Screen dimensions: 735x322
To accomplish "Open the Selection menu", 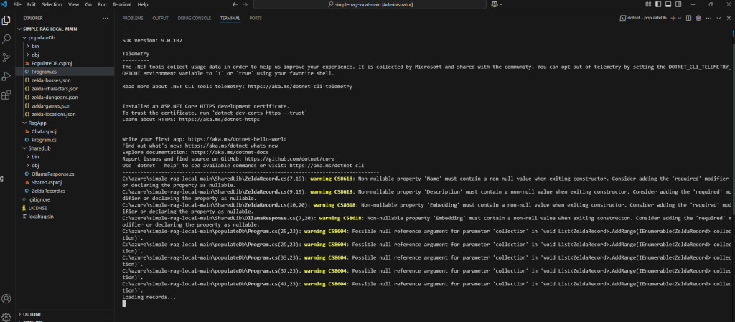I will (x=52, y=4).
